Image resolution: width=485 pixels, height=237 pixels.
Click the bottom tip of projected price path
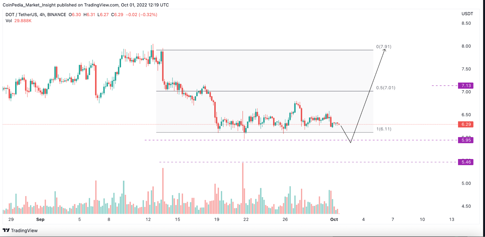(x=350, y=142)
